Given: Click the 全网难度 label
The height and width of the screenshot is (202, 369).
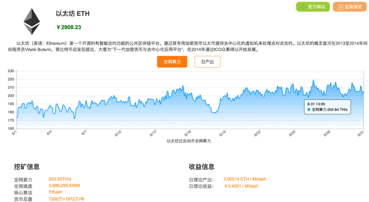Looking at the screenshot, I should (x=23, y=186).
